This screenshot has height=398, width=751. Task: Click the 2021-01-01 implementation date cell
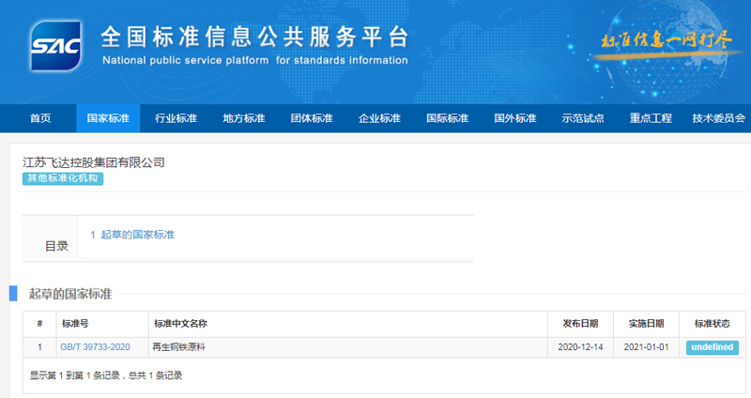[646, 347]
